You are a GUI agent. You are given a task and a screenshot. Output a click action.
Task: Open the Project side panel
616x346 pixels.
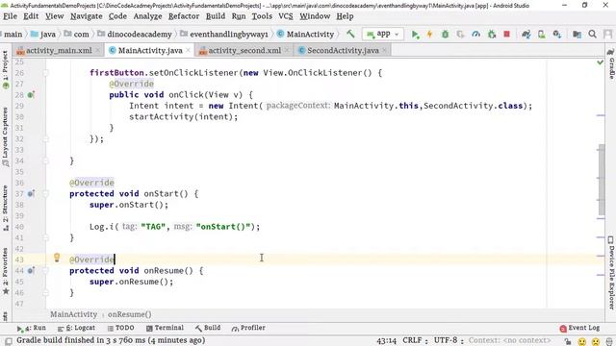click(x=5, y=70)
